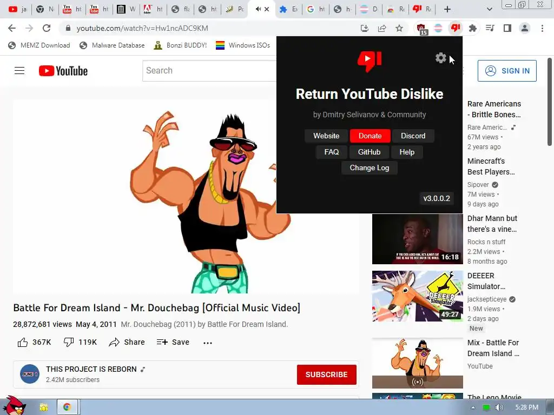Save the video to a playlist
This screenshot has width=554, height=415.
click(x=173, y=342)
